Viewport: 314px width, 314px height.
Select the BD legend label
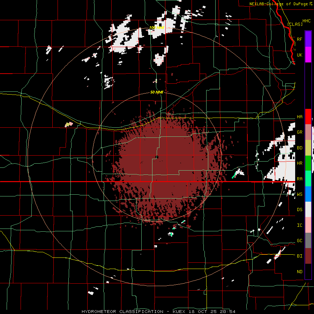click(x=299, y=148)
